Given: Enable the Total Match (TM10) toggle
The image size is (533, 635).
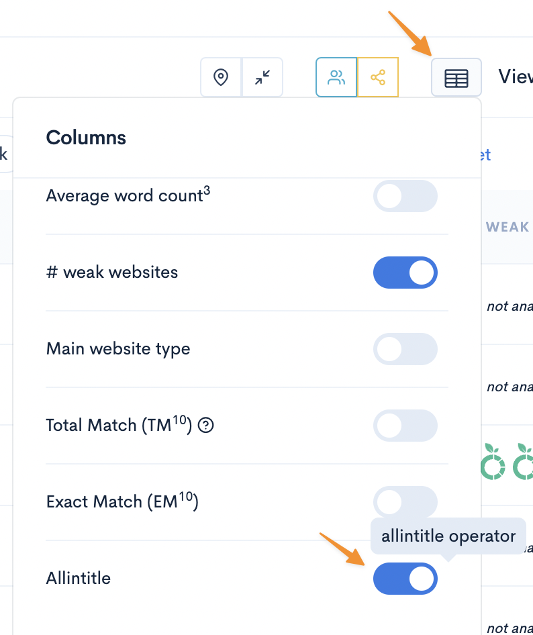Looking at the screenshot, I should pos(405,426).
